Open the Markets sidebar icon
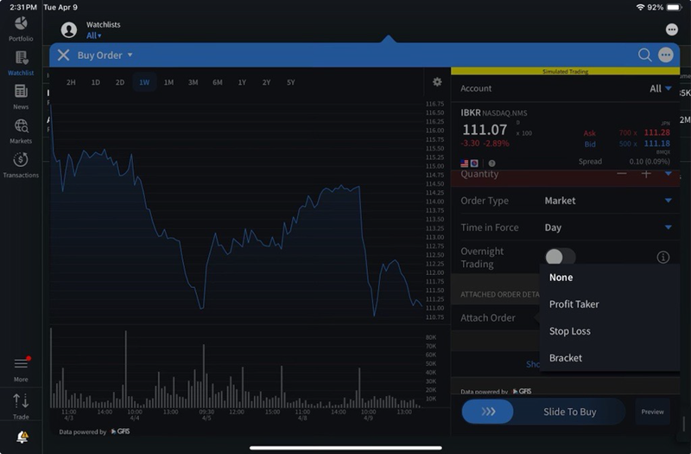The height and width of the screenshot is (454, 691). (21, 131)
